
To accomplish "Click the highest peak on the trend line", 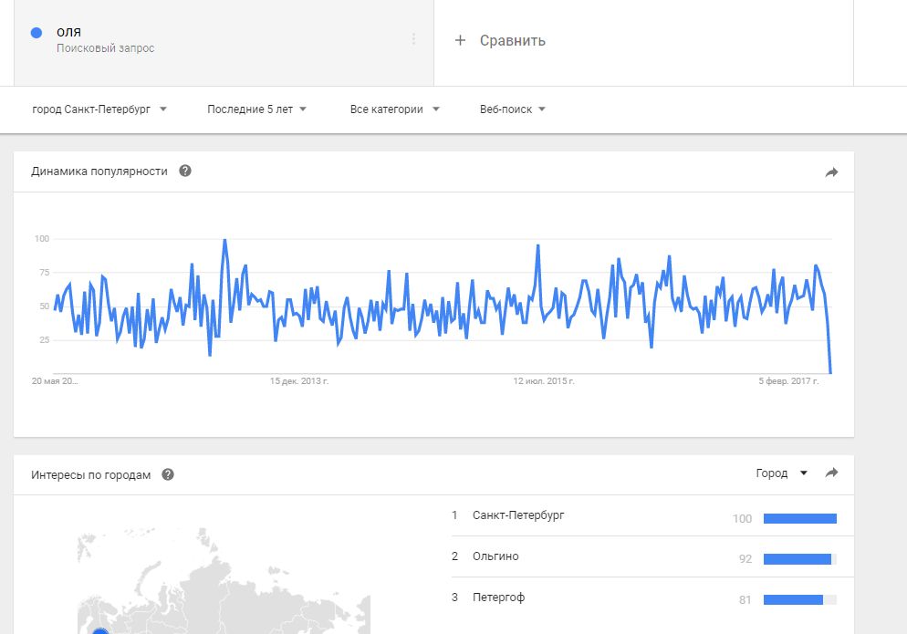I will (x=224, y=241).
